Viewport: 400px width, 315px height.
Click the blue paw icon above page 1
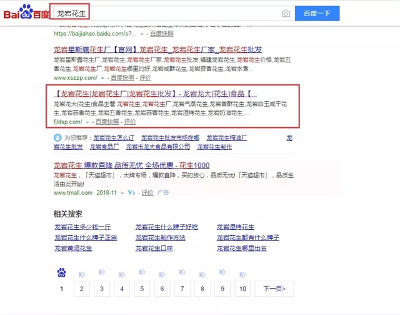[x=61, y=273]
